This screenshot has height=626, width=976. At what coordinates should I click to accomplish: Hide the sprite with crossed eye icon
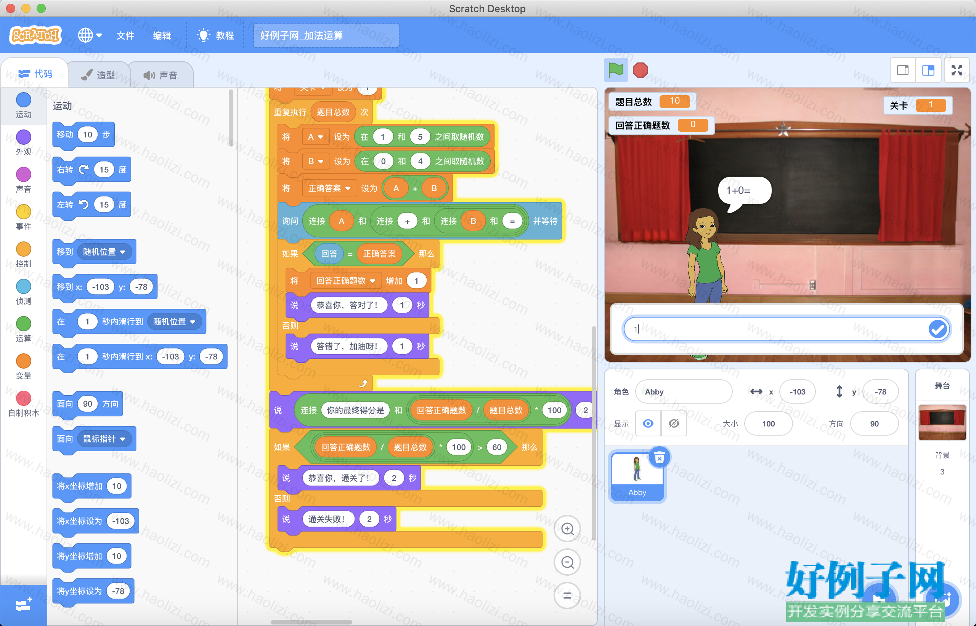pyautogui.click(x=674, y=423)
